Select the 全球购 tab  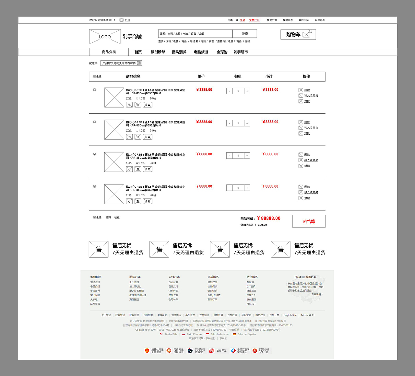tap(222, 52)
